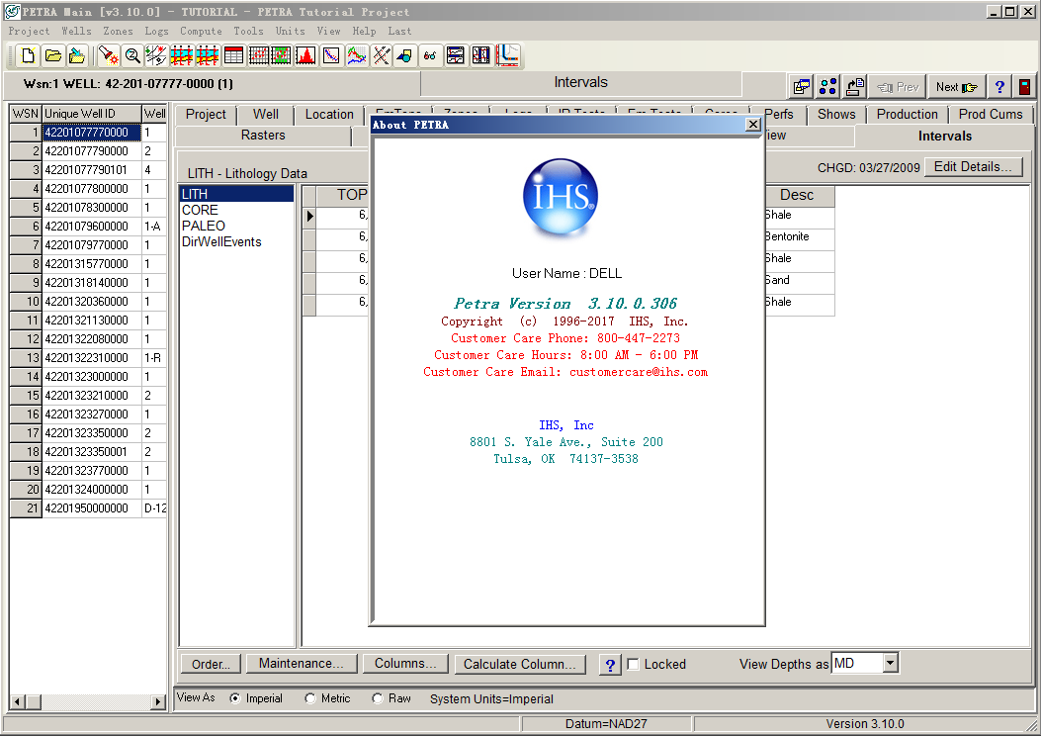
Task: Click the overlapping windows icon beside Intervals
Action: coord(802,86)
